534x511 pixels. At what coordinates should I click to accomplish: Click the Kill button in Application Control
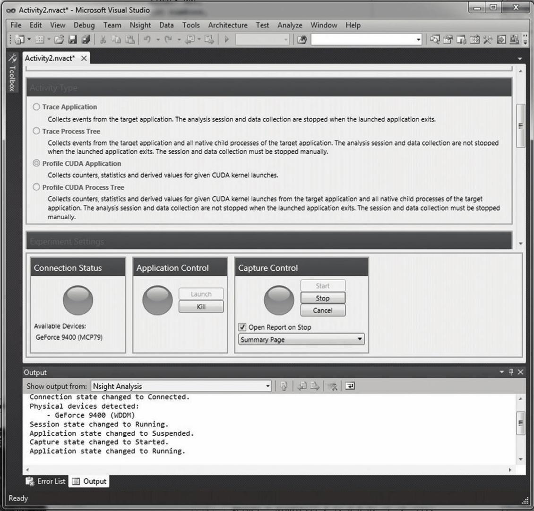[201, 307]
